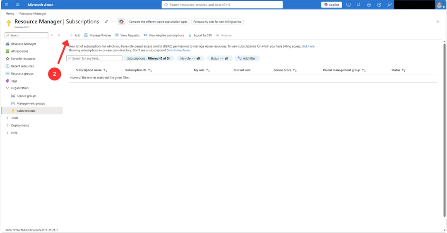The height and width of the screenshot is (233, 447).
Task: Select Management groups in sidebar
Action: pyautogui.click(x=31, y=103)
